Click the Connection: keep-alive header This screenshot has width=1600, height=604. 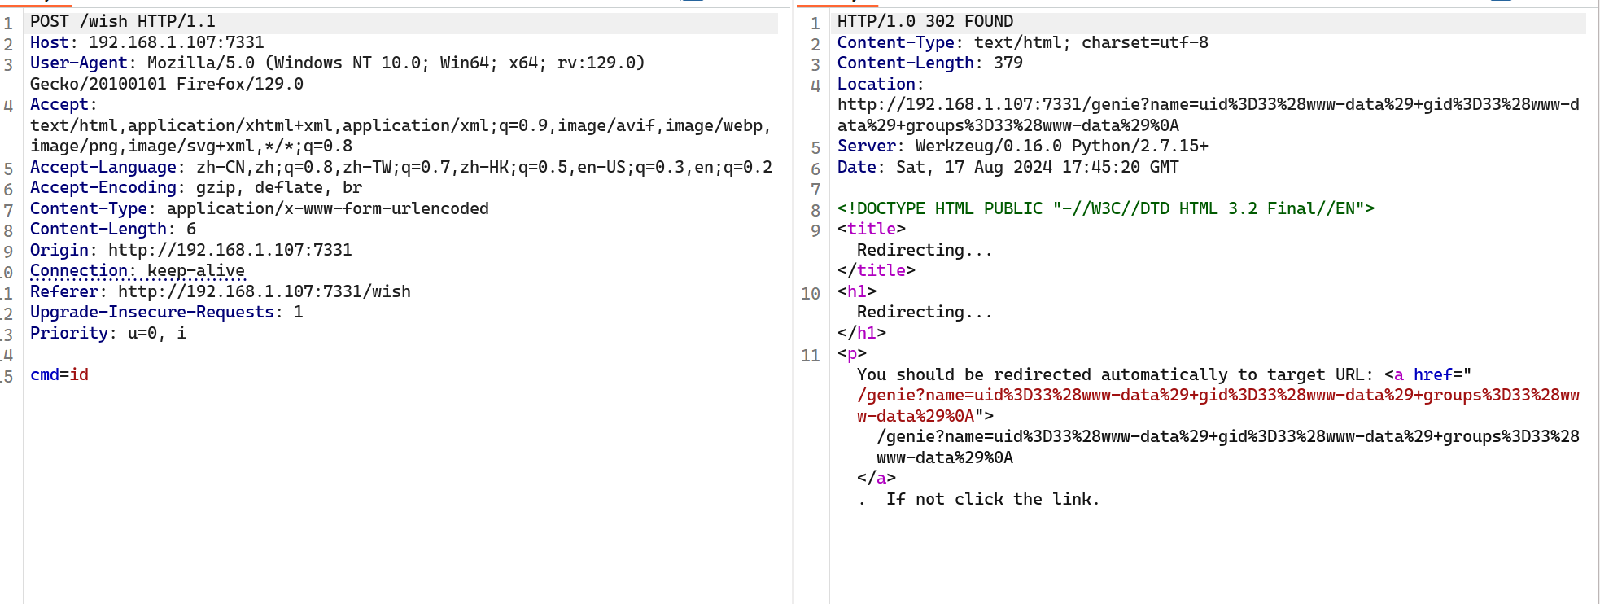(x=138, y=270)
